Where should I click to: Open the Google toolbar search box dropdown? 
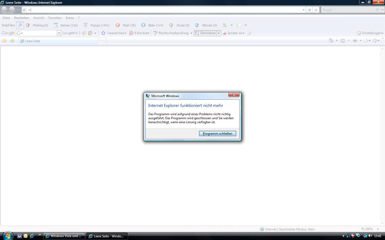[x=59, y=33]
